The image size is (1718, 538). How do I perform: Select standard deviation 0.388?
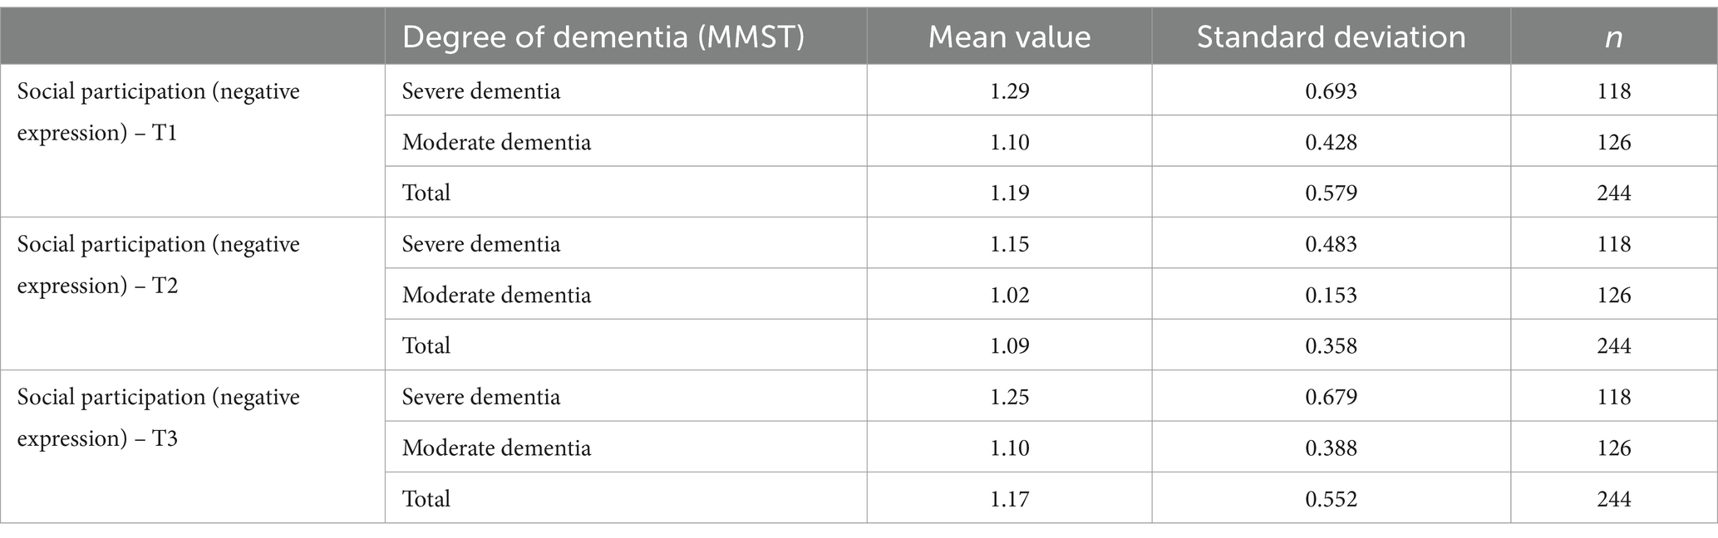point(1331,448)
